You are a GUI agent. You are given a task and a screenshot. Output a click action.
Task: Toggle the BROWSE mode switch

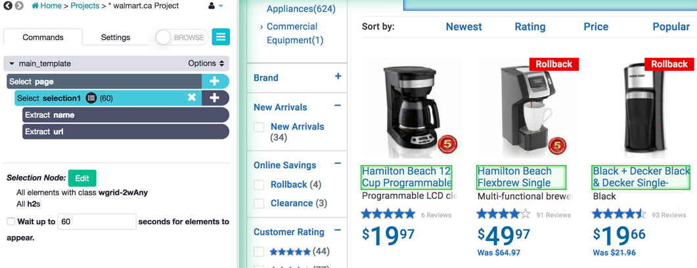[181, 37]
